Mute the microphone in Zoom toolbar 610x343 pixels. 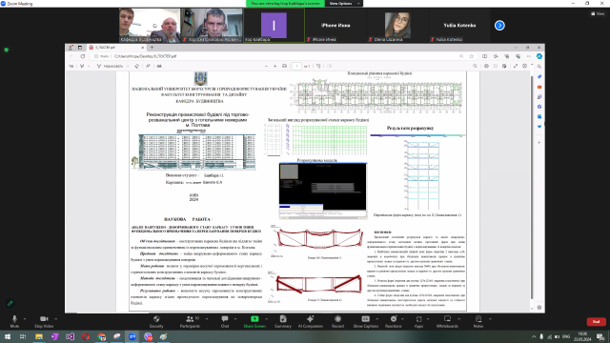pos(14,321)
